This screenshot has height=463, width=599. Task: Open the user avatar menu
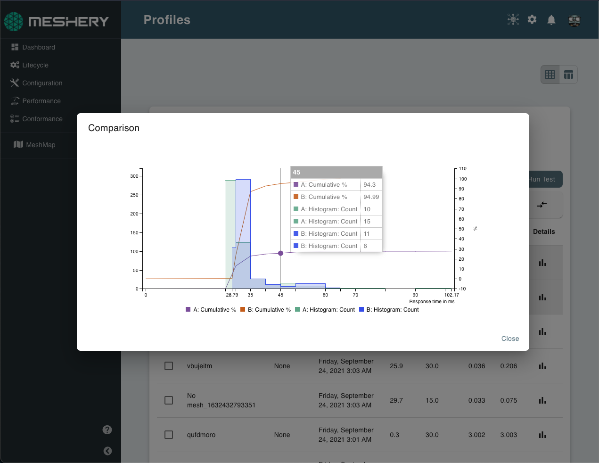tap(574, 20)
